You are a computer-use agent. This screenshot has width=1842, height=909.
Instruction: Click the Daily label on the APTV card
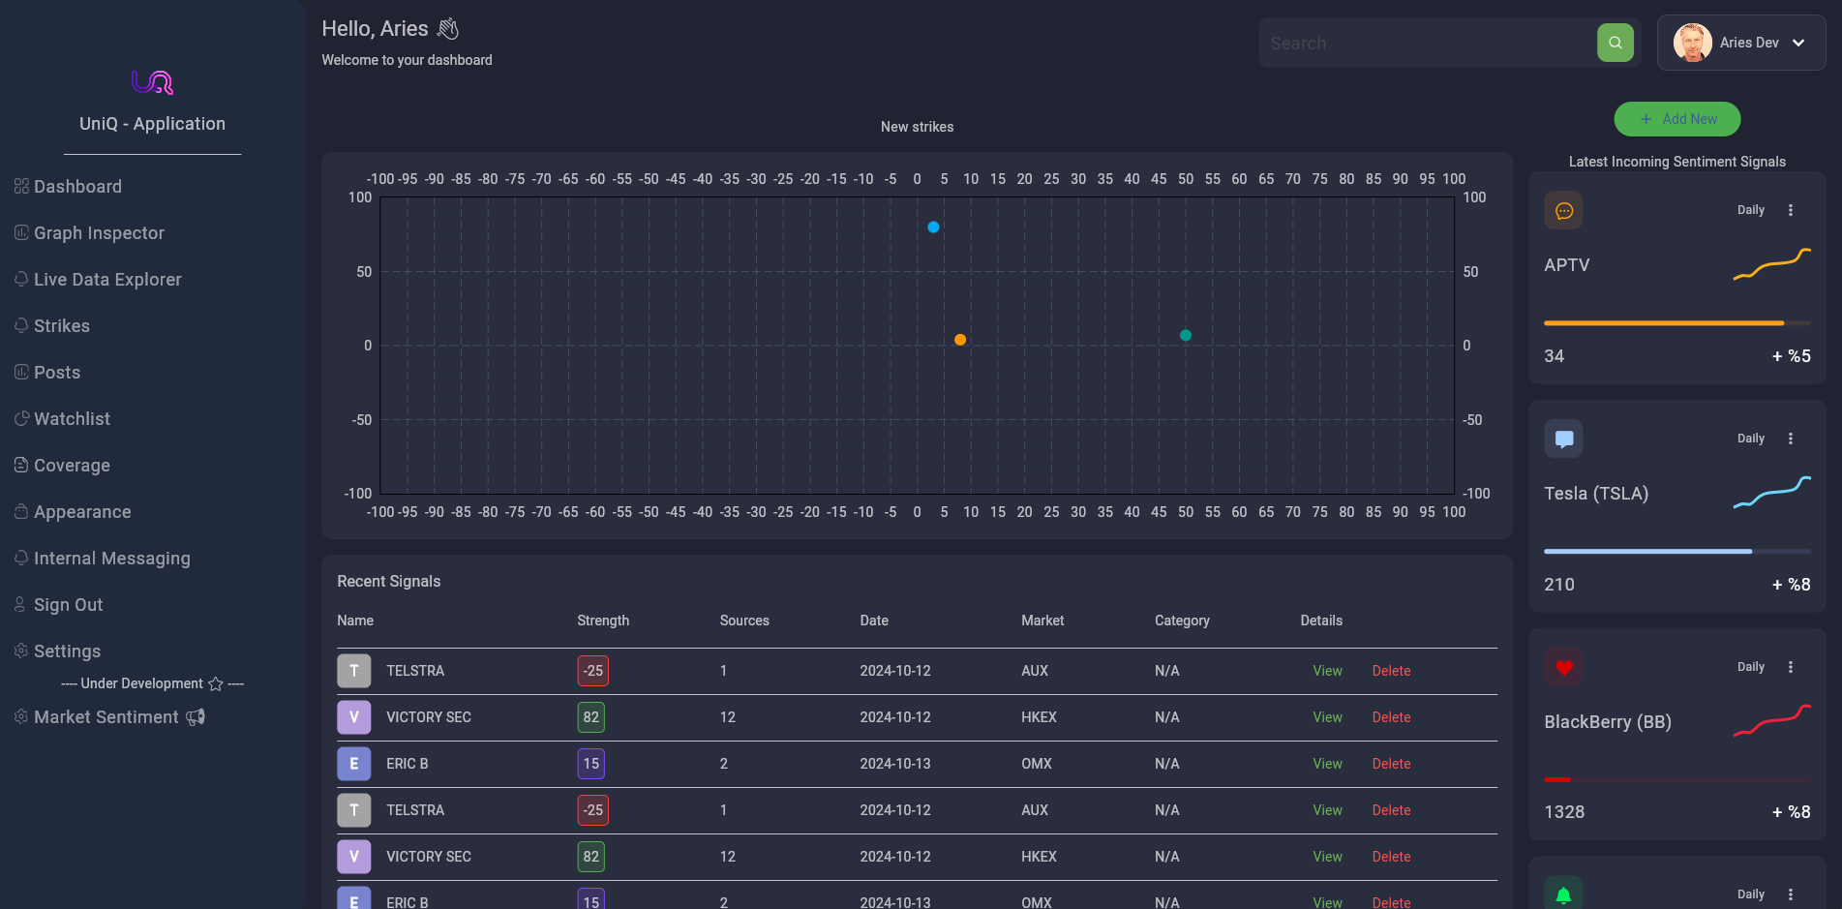(1750, 210)
